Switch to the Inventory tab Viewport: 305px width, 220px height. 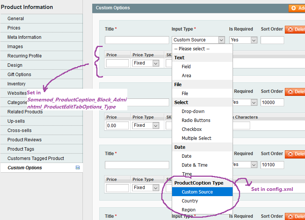click(16, 84)
